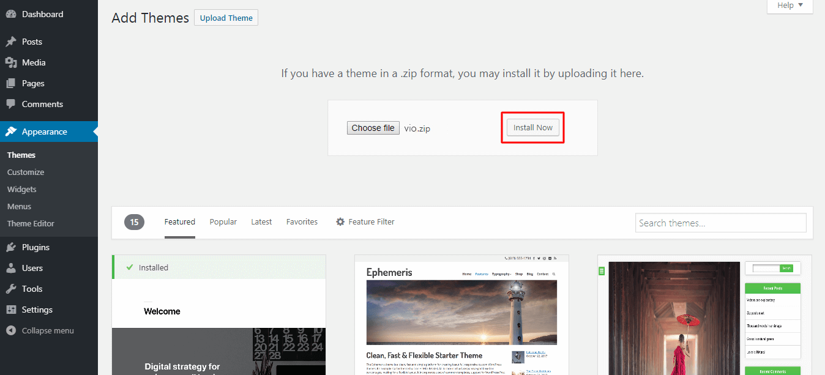
Task: Switch to the Popular themes tab
Action: [x=223, y=222]
